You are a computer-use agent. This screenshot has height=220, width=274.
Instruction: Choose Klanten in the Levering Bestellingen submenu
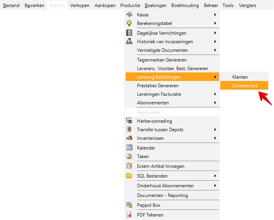240,77
